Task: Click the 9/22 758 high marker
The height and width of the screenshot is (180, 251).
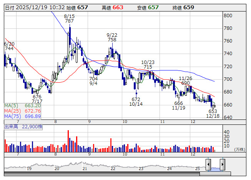Action: click(x=112, y=37)
